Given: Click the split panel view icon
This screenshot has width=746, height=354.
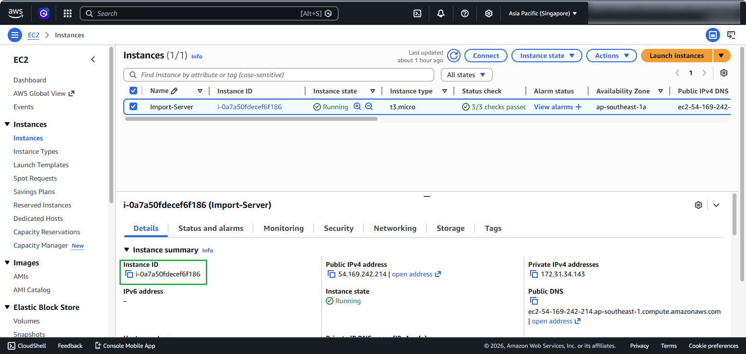Looking at the screenshot, I should (x=713, y=35).
